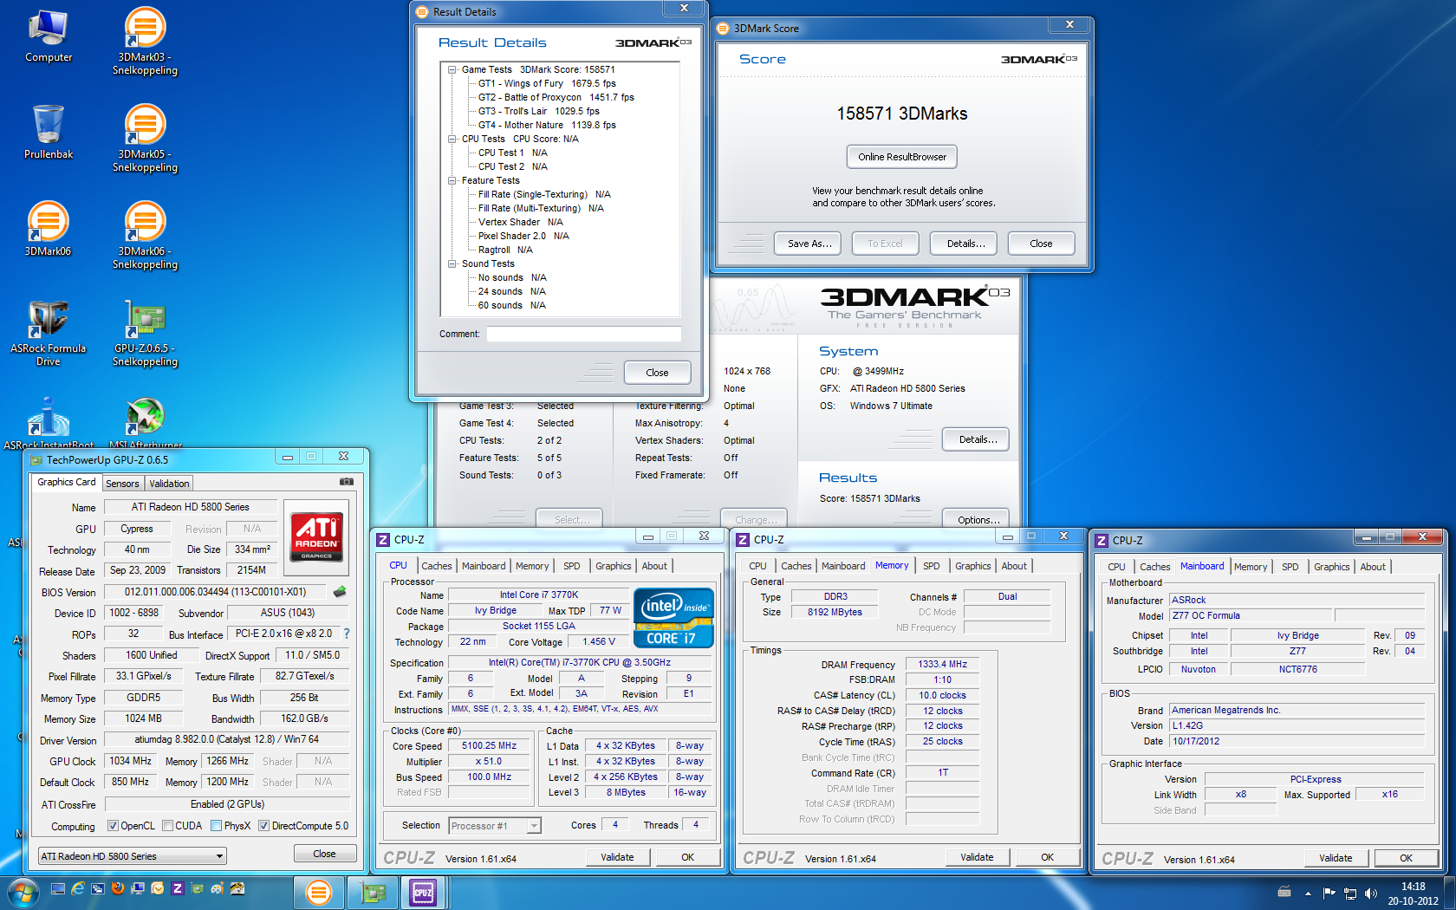This screenshot has height=910, width=1456.
Task: Click the Bus Interface question mark in GPU-Z
Action: coord(347,634)
